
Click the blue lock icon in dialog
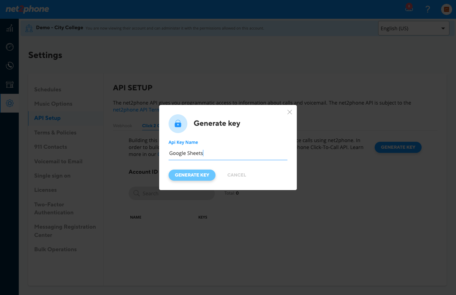click(x=178, y=124)
